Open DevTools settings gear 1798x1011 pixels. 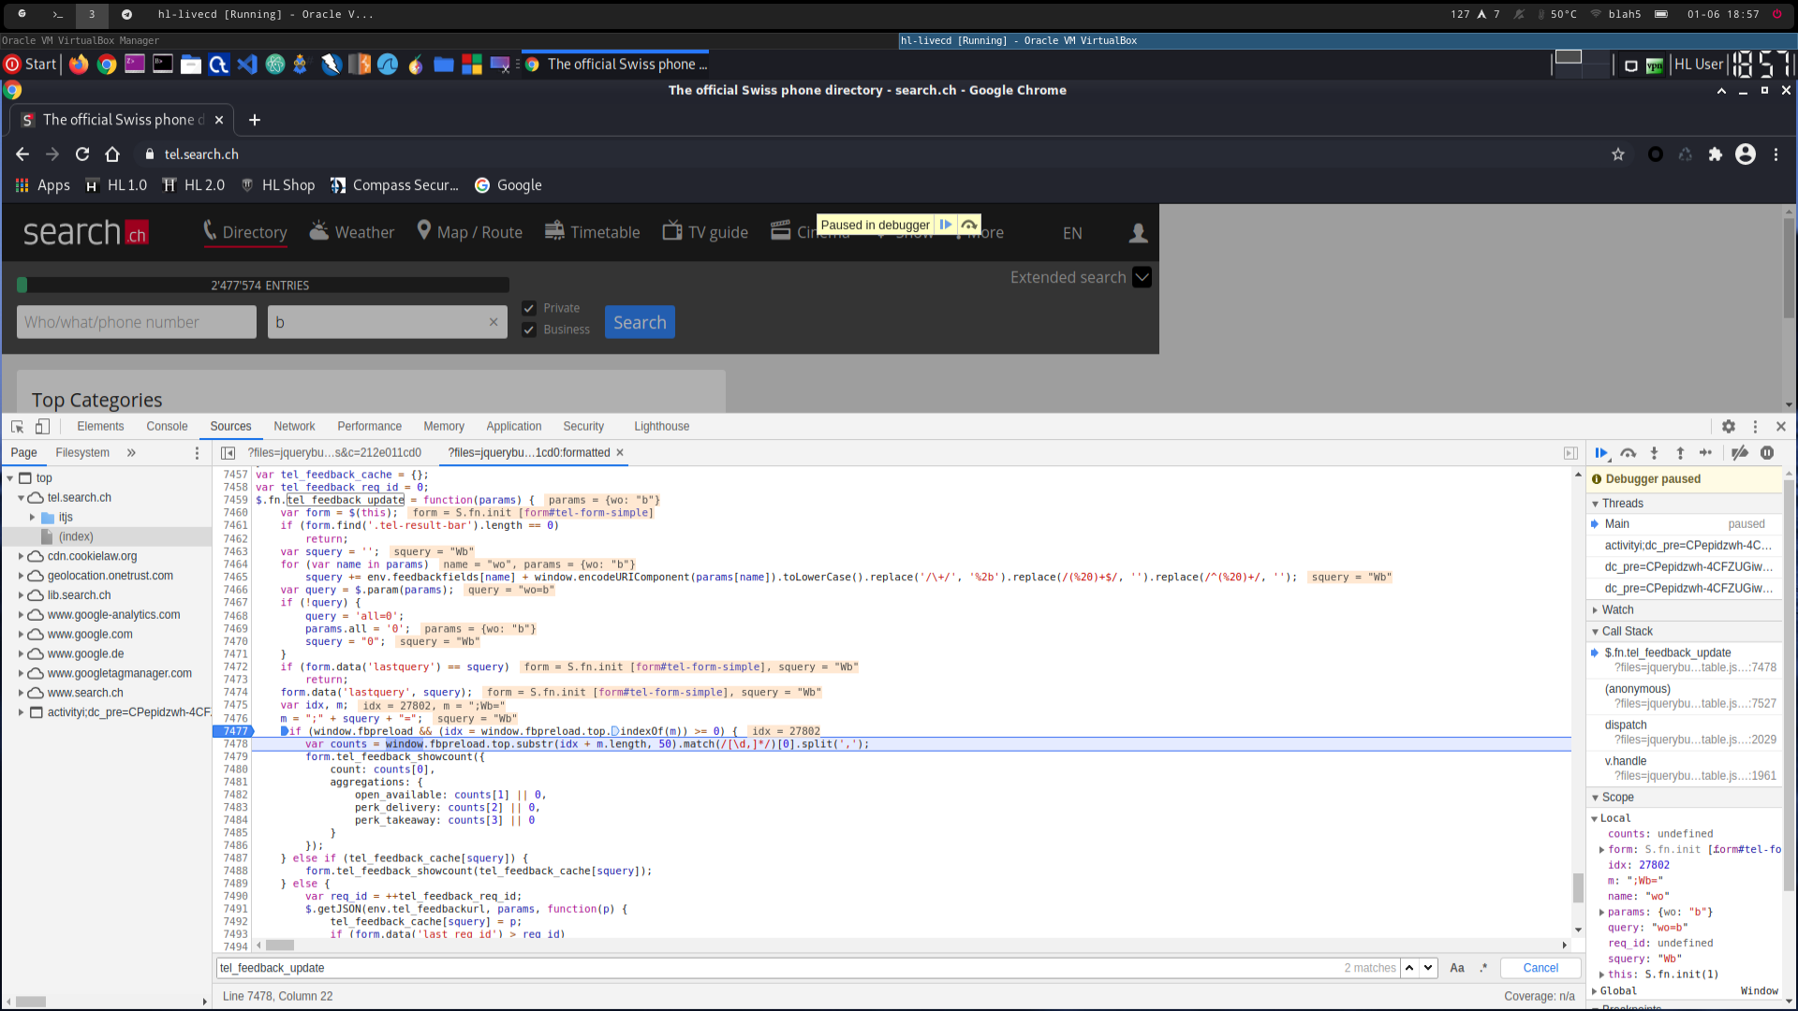coord(1729,427)
